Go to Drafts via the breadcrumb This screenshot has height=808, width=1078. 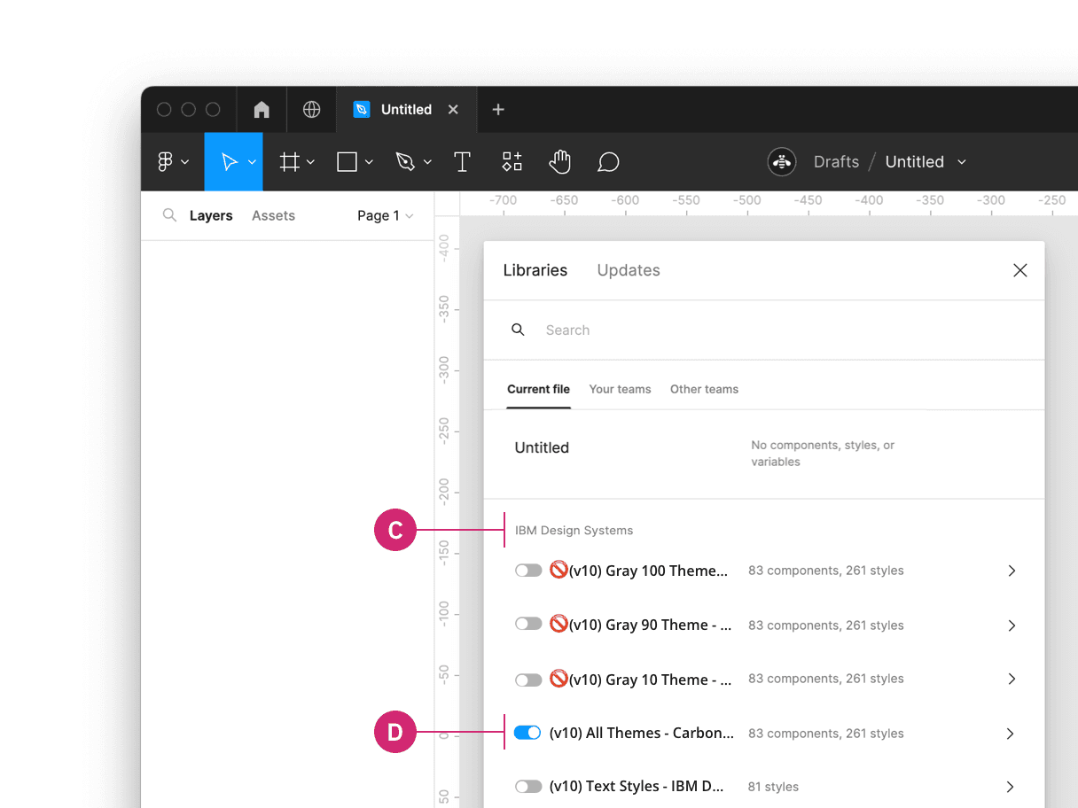836,161
